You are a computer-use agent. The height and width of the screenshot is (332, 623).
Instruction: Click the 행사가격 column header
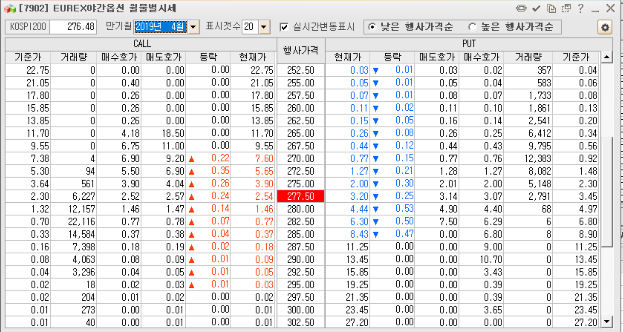(x=301, y=50)
